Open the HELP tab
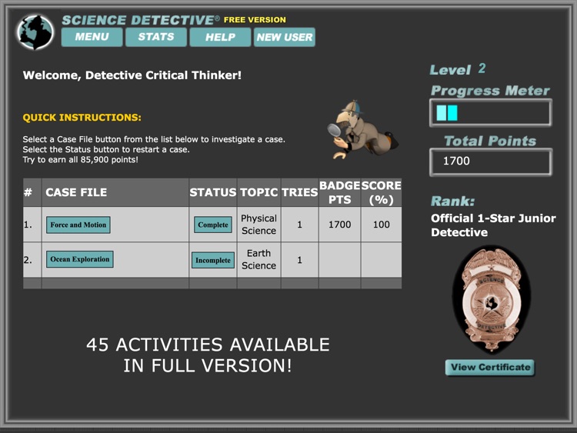Viewport: 577px width, 433px height. [220, 37]
